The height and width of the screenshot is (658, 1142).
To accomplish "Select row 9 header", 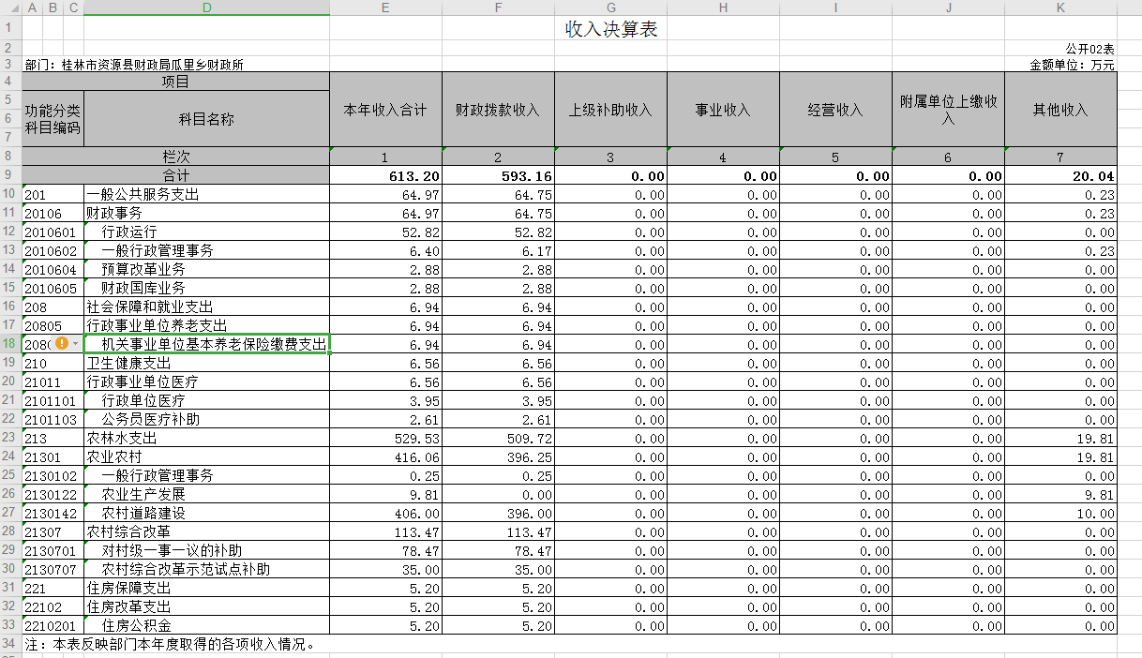I will coord(10,175).
